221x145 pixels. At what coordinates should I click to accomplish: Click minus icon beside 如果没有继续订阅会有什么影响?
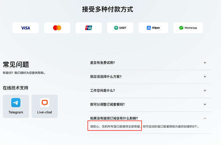pos(205,118)
